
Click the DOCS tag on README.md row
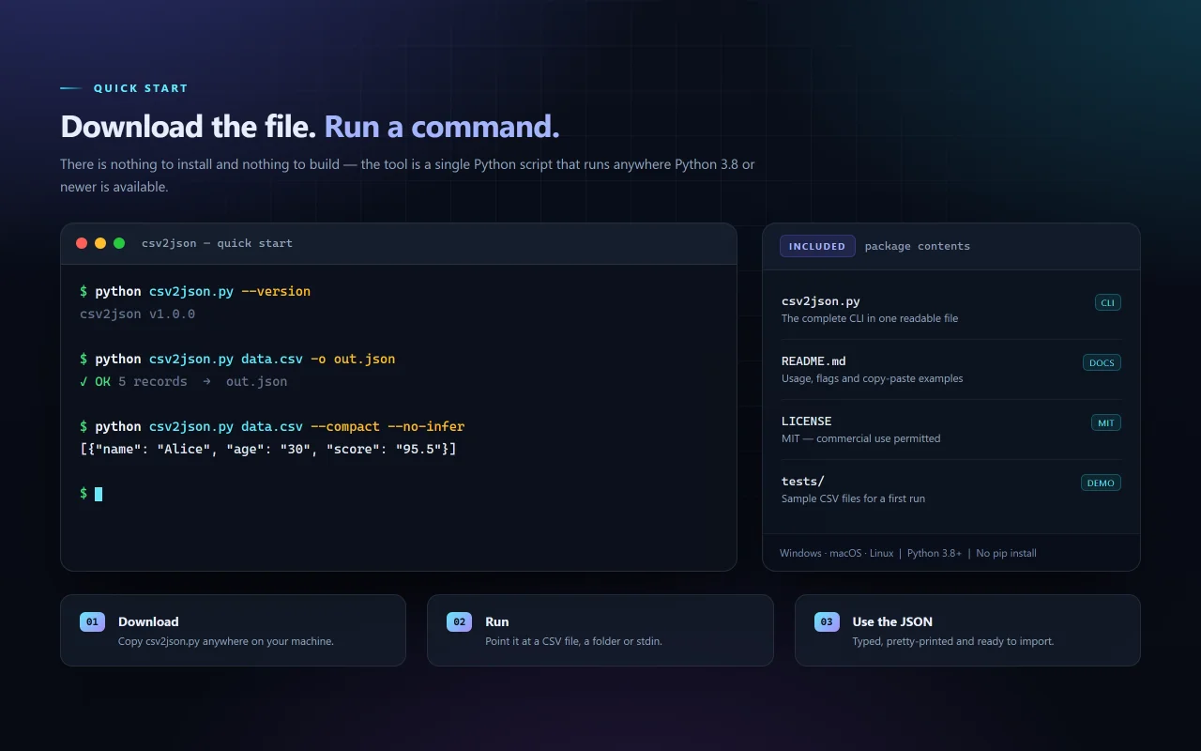pos(1102,362)
